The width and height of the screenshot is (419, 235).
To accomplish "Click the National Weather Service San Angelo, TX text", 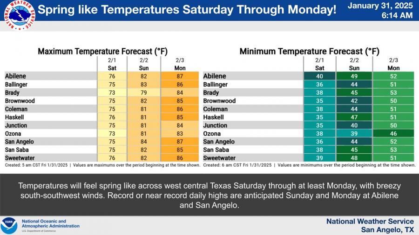I will coord(370,226).
